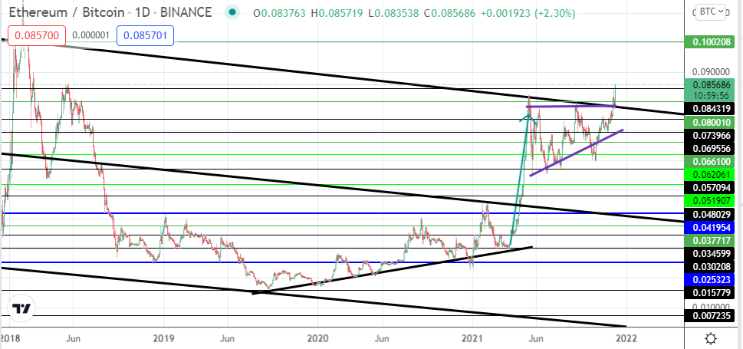Click the green market status dot
Screen dimensions: 743x349
232,12
